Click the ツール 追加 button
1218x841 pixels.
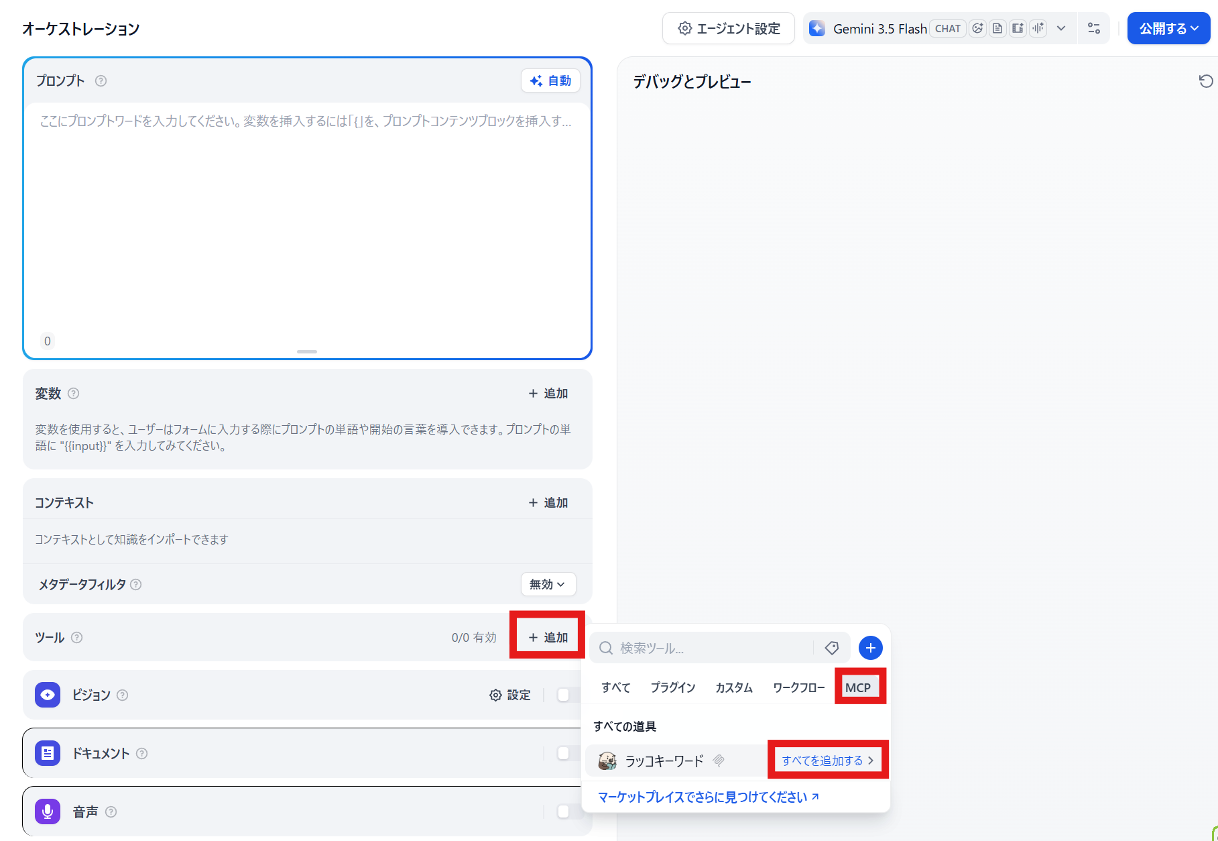click(548, 637)
